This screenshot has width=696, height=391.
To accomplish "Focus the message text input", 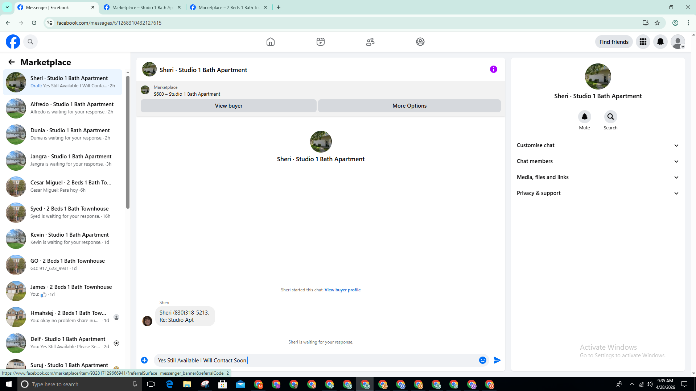I will [316, 360].
